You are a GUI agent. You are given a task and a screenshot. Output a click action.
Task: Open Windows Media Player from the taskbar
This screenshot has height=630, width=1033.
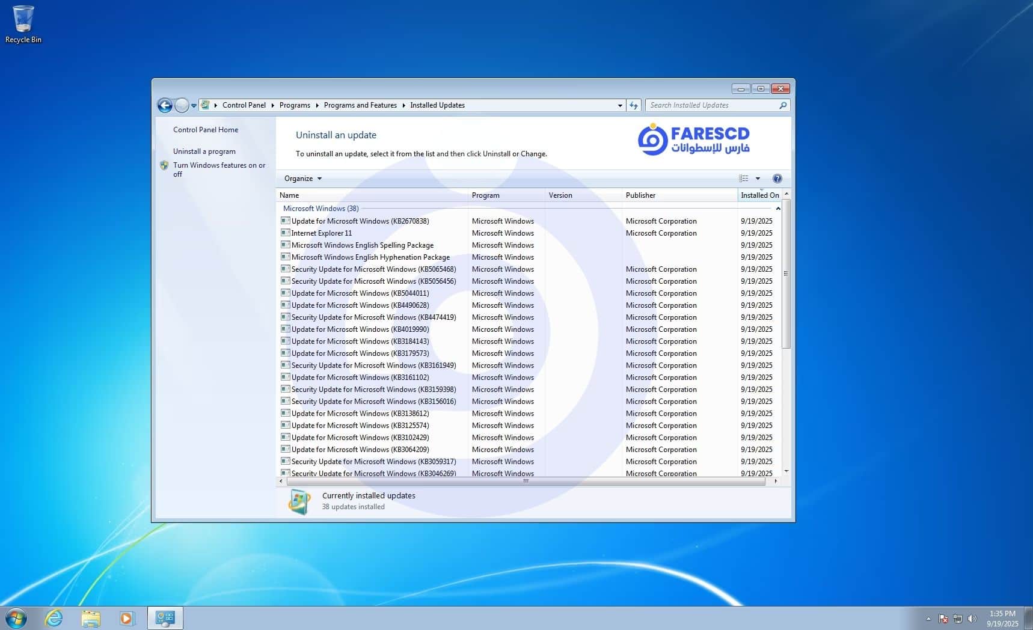tap(127, 618)
